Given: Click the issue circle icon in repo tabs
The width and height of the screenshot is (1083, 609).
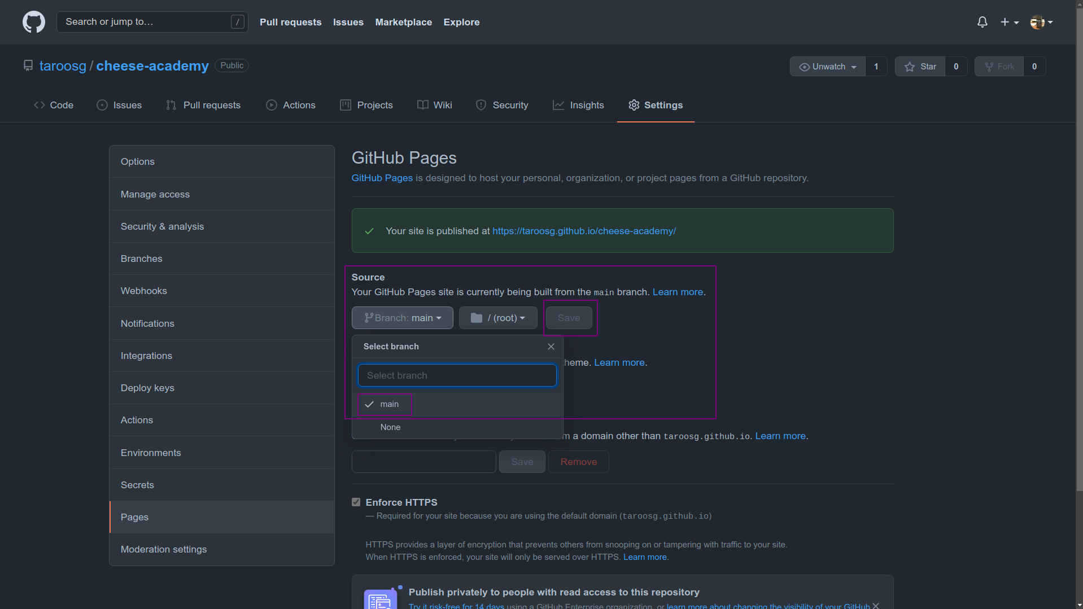Looking at the screenshot, I should pos(102,105).
